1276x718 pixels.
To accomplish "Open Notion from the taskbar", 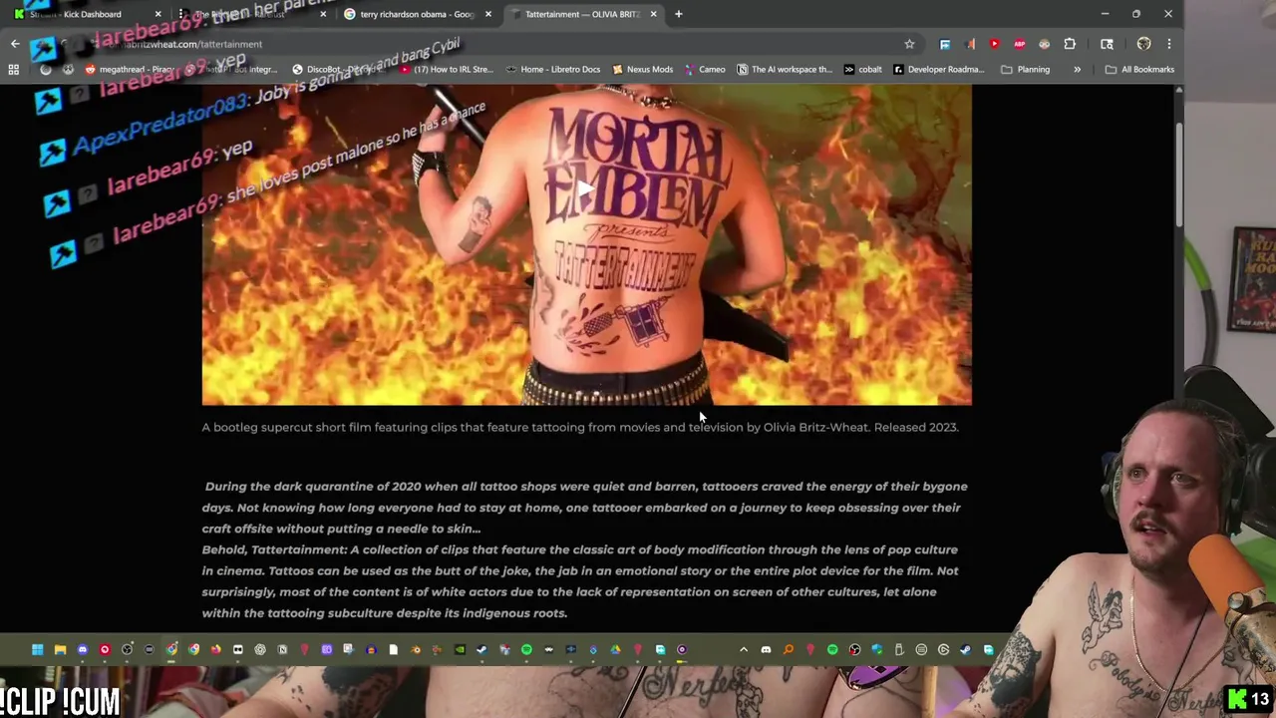I will 282,650.
